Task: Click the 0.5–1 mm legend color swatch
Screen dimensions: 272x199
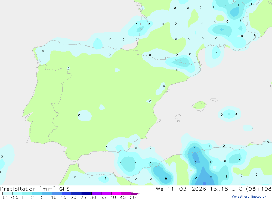Action: click(x=17, y=194)
